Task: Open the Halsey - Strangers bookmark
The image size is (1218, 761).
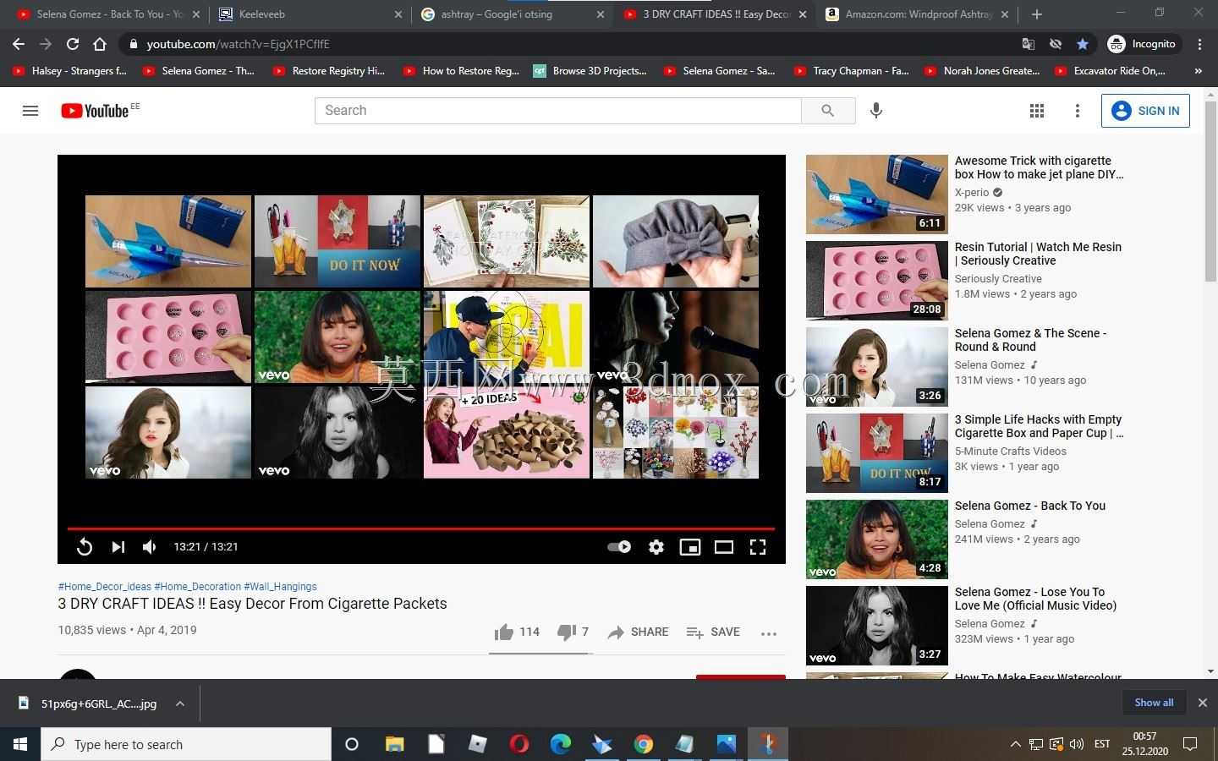Action: pyautogui.click(x=69, y=71)
